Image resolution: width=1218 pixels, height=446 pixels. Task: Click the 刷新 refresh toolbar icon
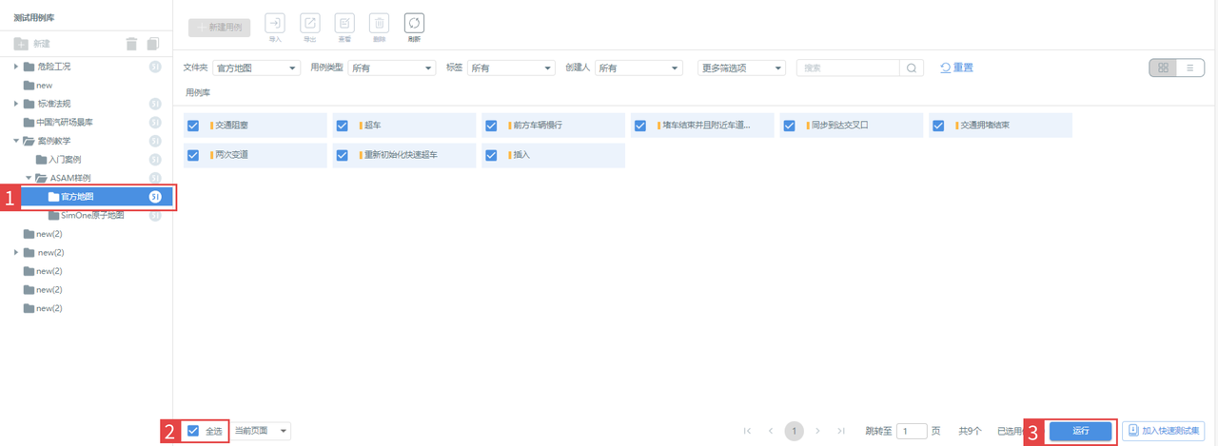pos(414,24)
